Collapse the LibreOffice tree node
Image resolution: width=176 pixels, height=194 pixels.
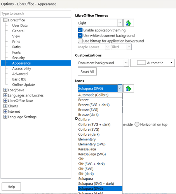(x=5, y=20)
